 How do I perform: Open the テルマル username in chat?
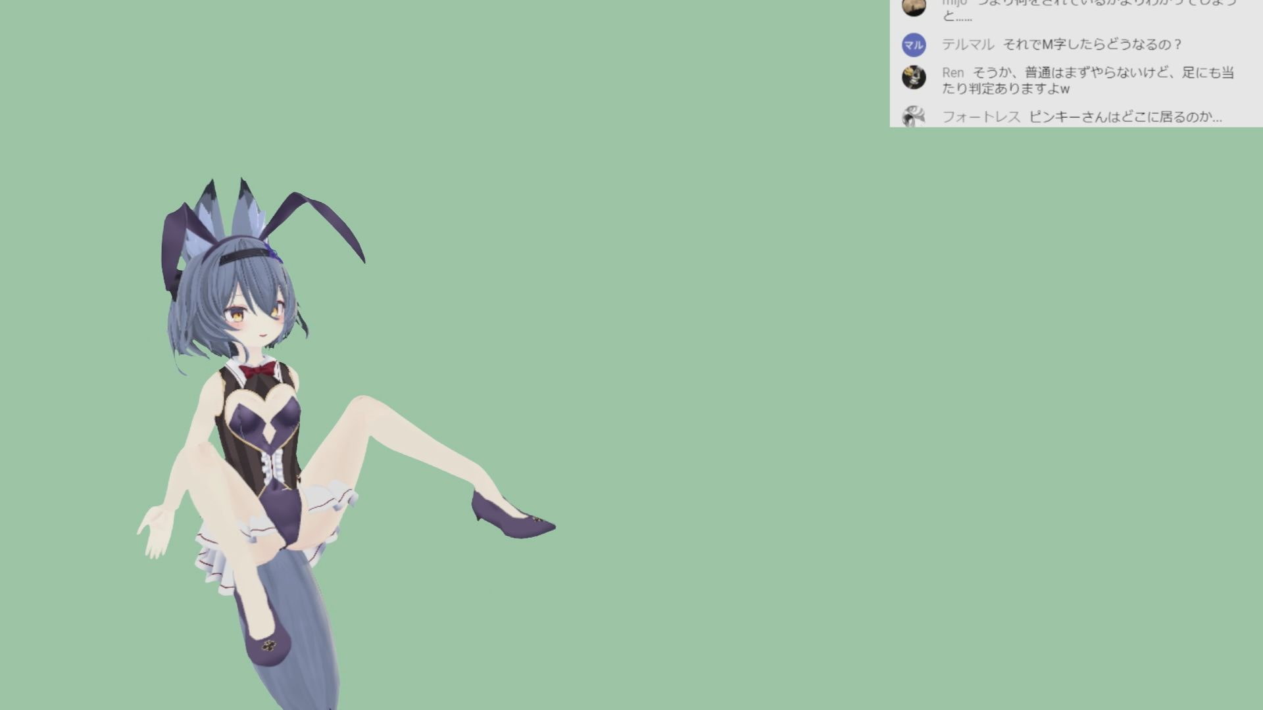(968, 45)
